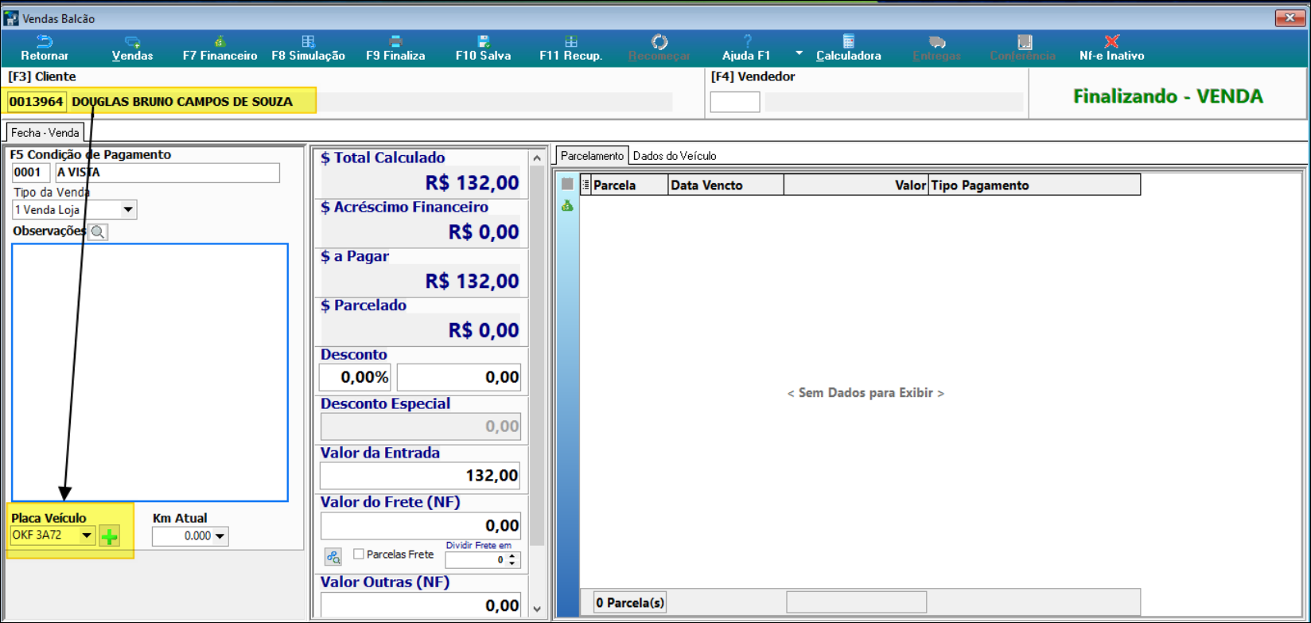
Task: Click the Observações magnifier search icon
Action: pos(98,232)
